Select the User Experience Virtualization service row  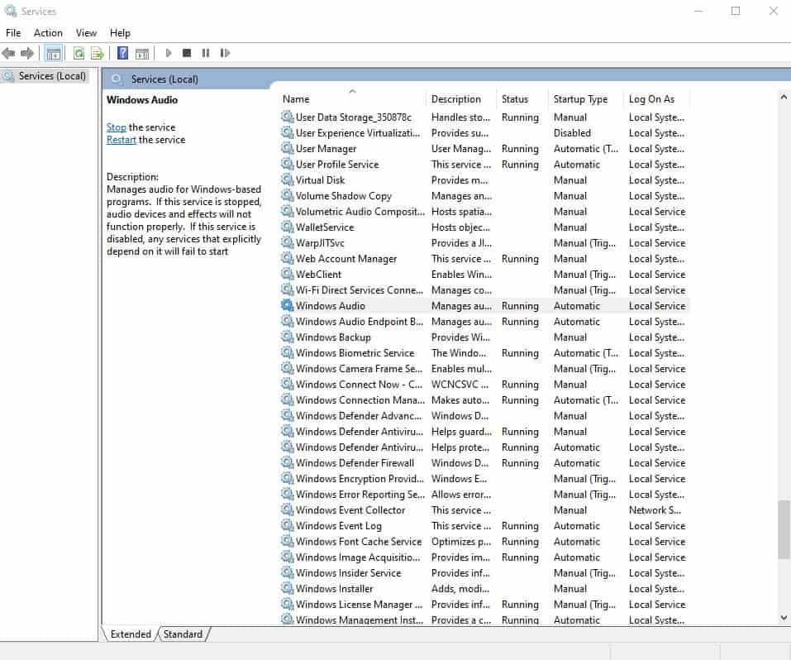[x=484, y=133]
